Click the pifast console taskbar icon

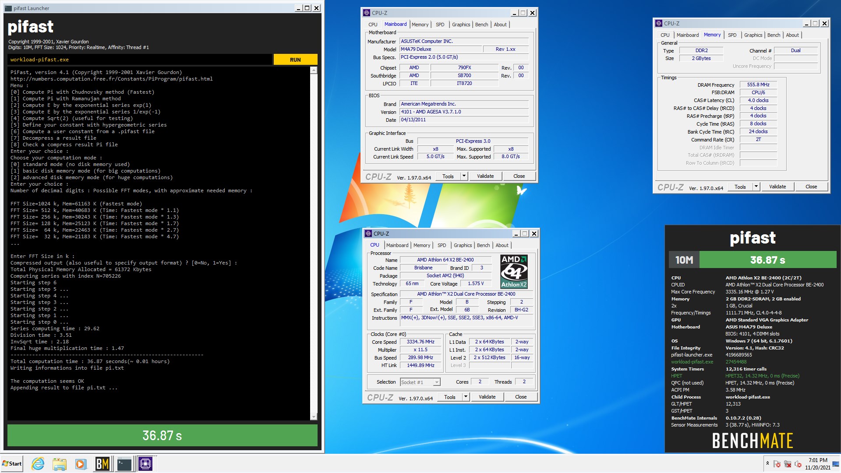[x=124, y=463]
